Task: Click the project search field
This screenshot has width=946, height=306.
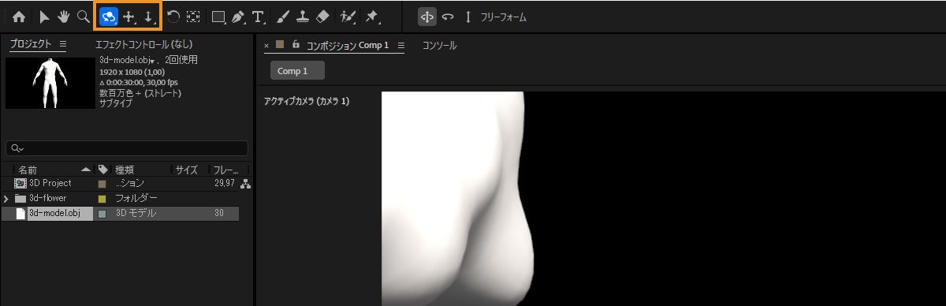Action: [126, 148]
